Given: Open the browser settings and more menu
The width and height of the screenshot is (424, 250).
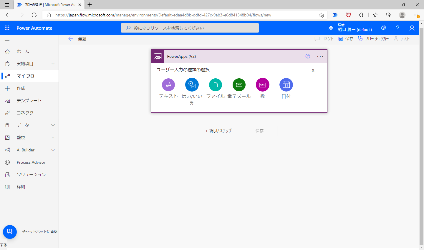Looking at the screenshot, I should coord(415,15).
